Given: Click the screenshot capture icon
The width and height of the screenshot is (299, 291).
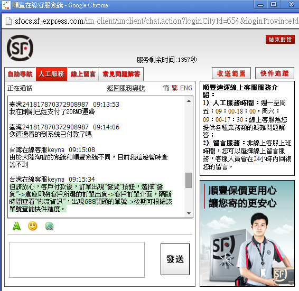Looking at the screenshot, I should (x=49, y=226).
